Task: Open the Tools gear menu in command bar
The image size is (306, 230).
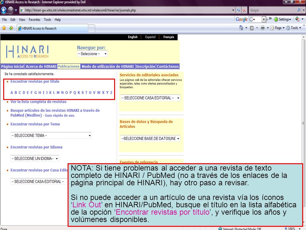Action: pyautogui.click(x=294, y=28)
